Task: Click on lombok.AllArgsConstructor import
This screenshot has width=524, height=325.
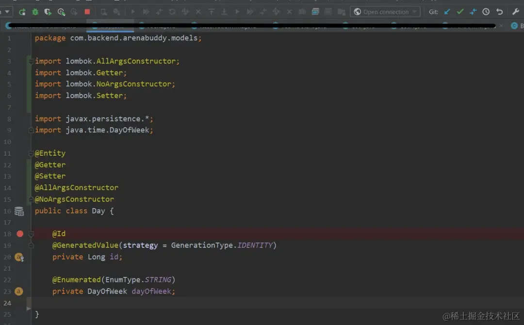Action: (x=122, y=61)
